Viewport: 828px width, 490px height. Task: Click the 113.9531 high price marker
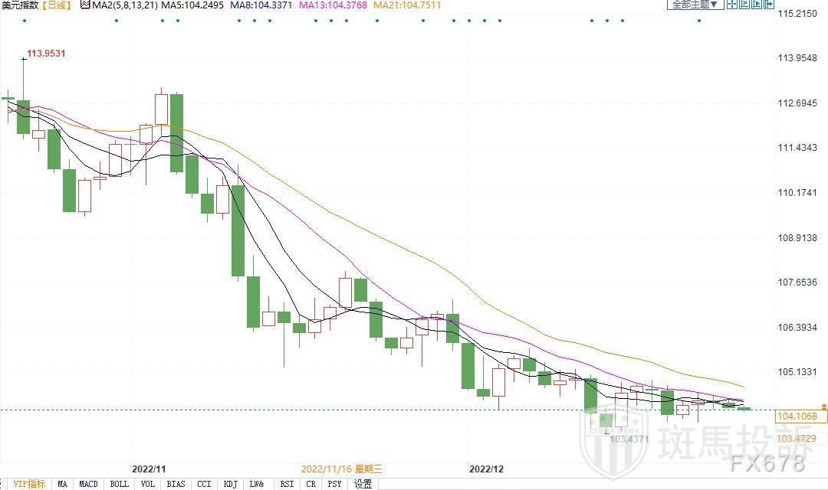pyautogui.click(x=46, y=54)
